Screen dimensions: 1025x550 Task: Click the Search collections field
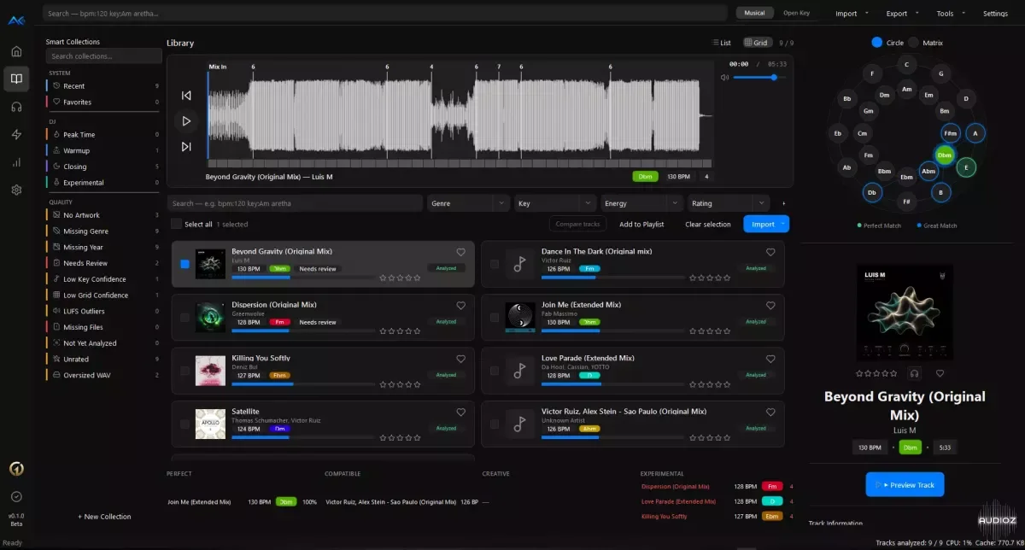point(103,56)
